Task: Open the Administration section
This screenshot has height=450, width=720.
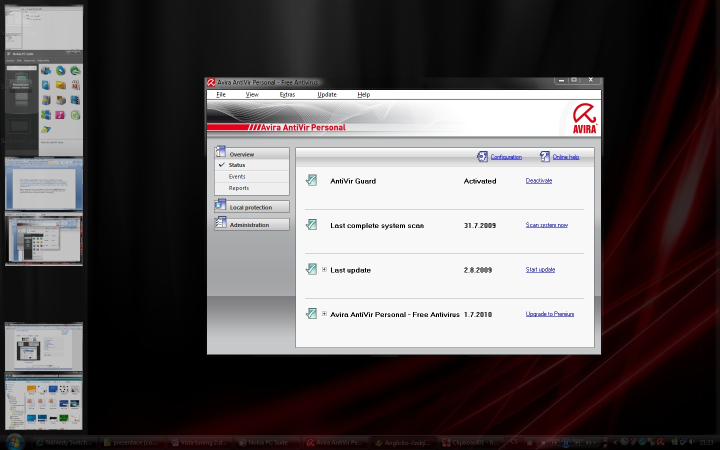Action: click(x=252, y=224)
